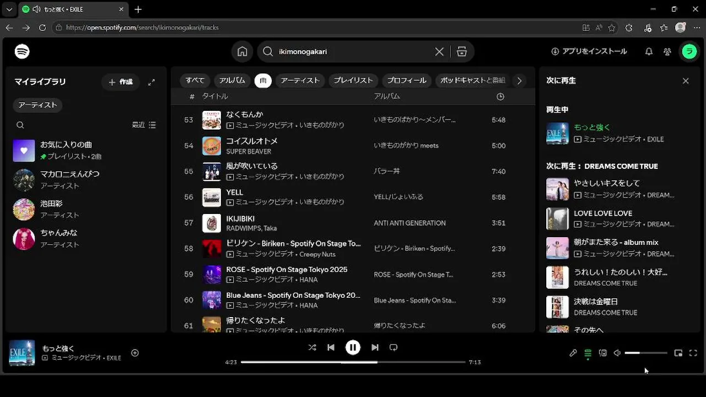Open artist 'ちゃんみな' in library

86,238
